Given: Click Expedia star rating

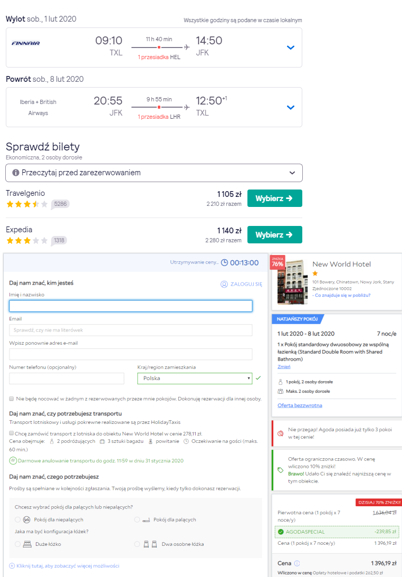Looking at the screenshot, I should (x=27, y=241).
